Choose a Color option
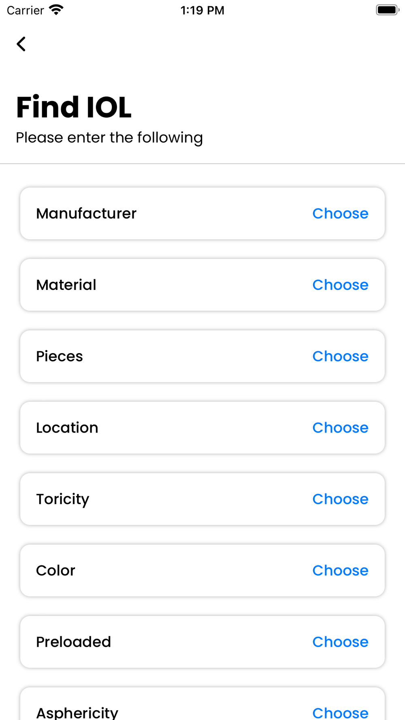Screen dimensions: 405x720 click(340, 570)
